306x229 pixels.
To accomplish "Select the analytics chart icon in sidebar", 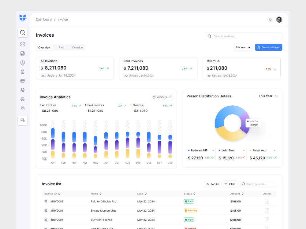I will pos(23,53).
